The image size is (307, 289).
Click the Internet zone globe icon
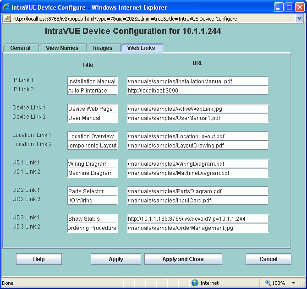point(195,283)
